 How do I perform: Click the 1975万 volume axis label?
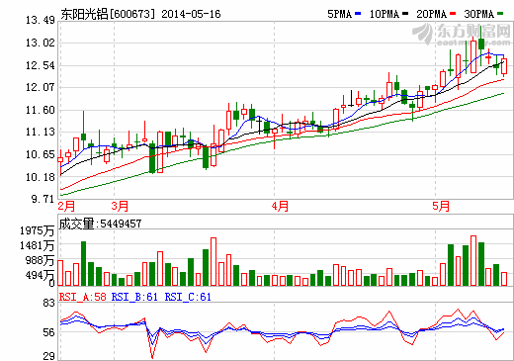(37, 230)
